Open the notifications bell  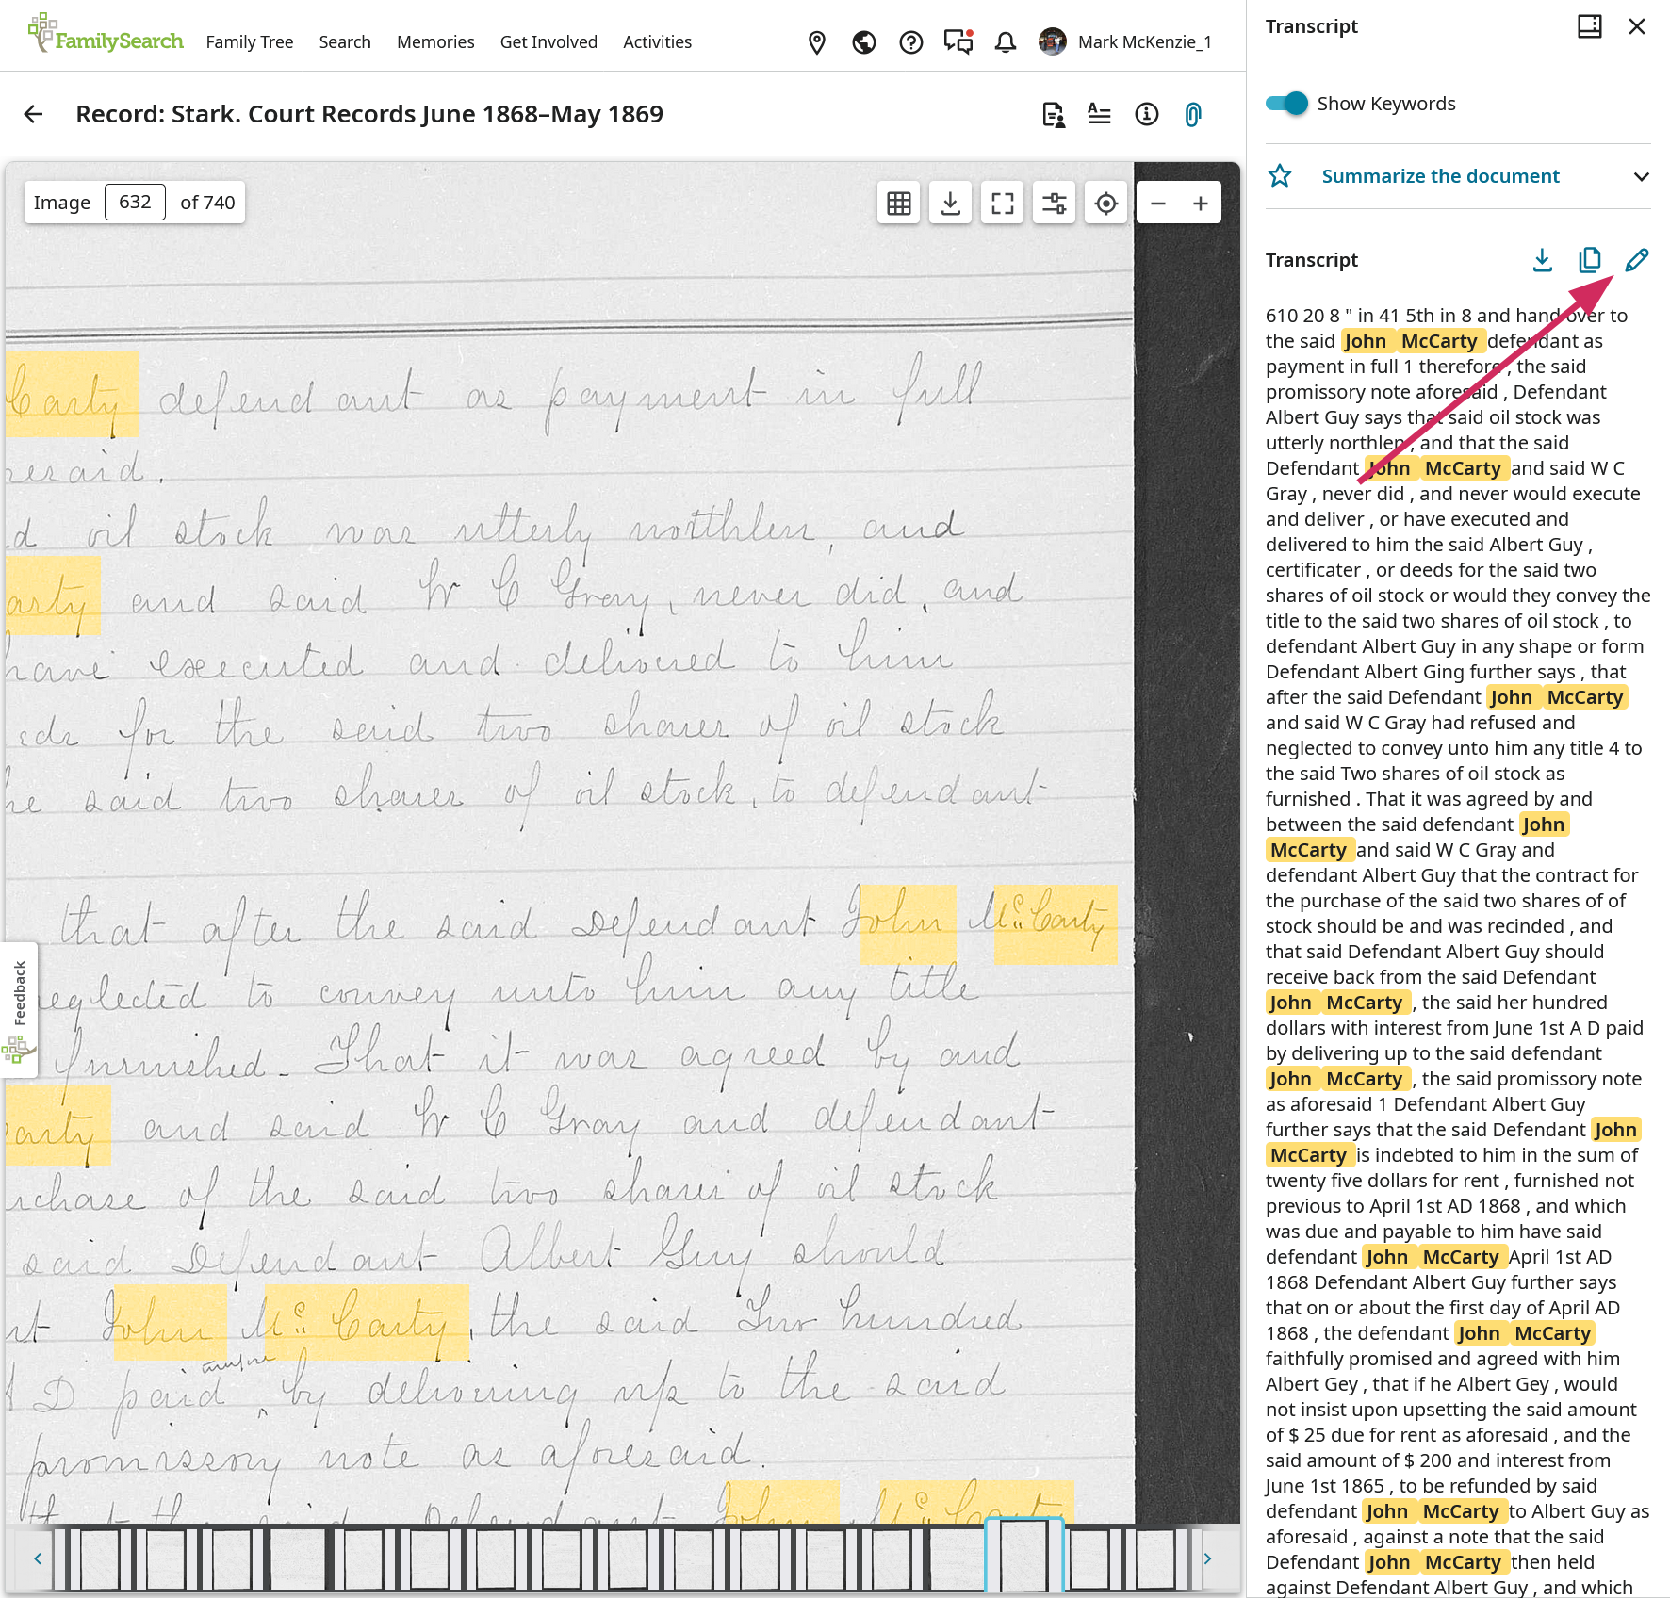pyautogui.click(x=1006, y=42)
